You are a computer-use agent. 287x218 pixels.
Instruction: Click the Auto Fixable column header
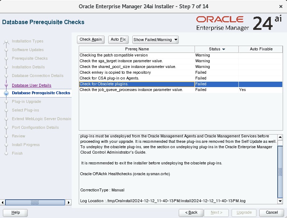click(261, 49)
